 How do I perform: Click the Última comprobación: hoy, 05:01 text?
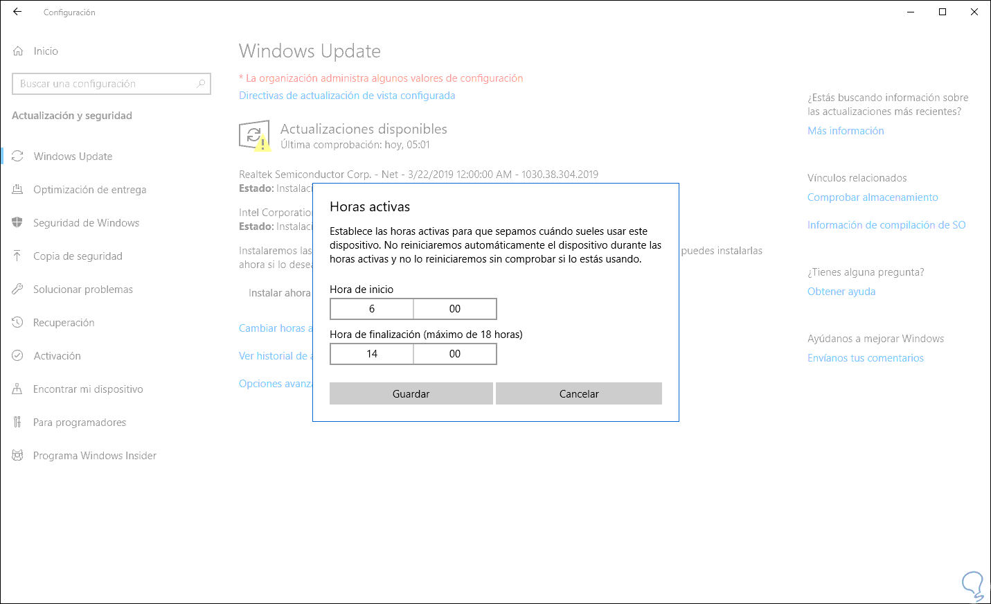(355, 145)
